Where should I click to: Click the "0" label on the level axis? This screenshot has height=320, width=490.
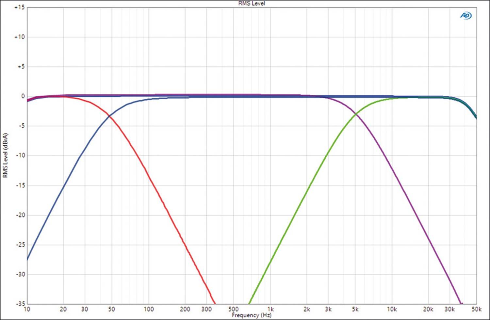pyautogui.click(x=23, y=96)
